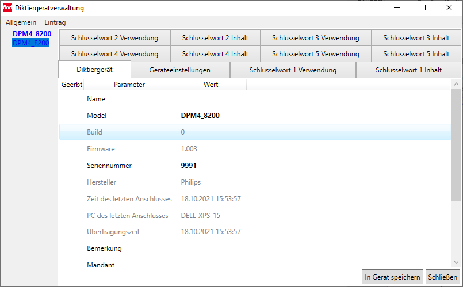Click the Hersteller value Philips

click(191, 182)
